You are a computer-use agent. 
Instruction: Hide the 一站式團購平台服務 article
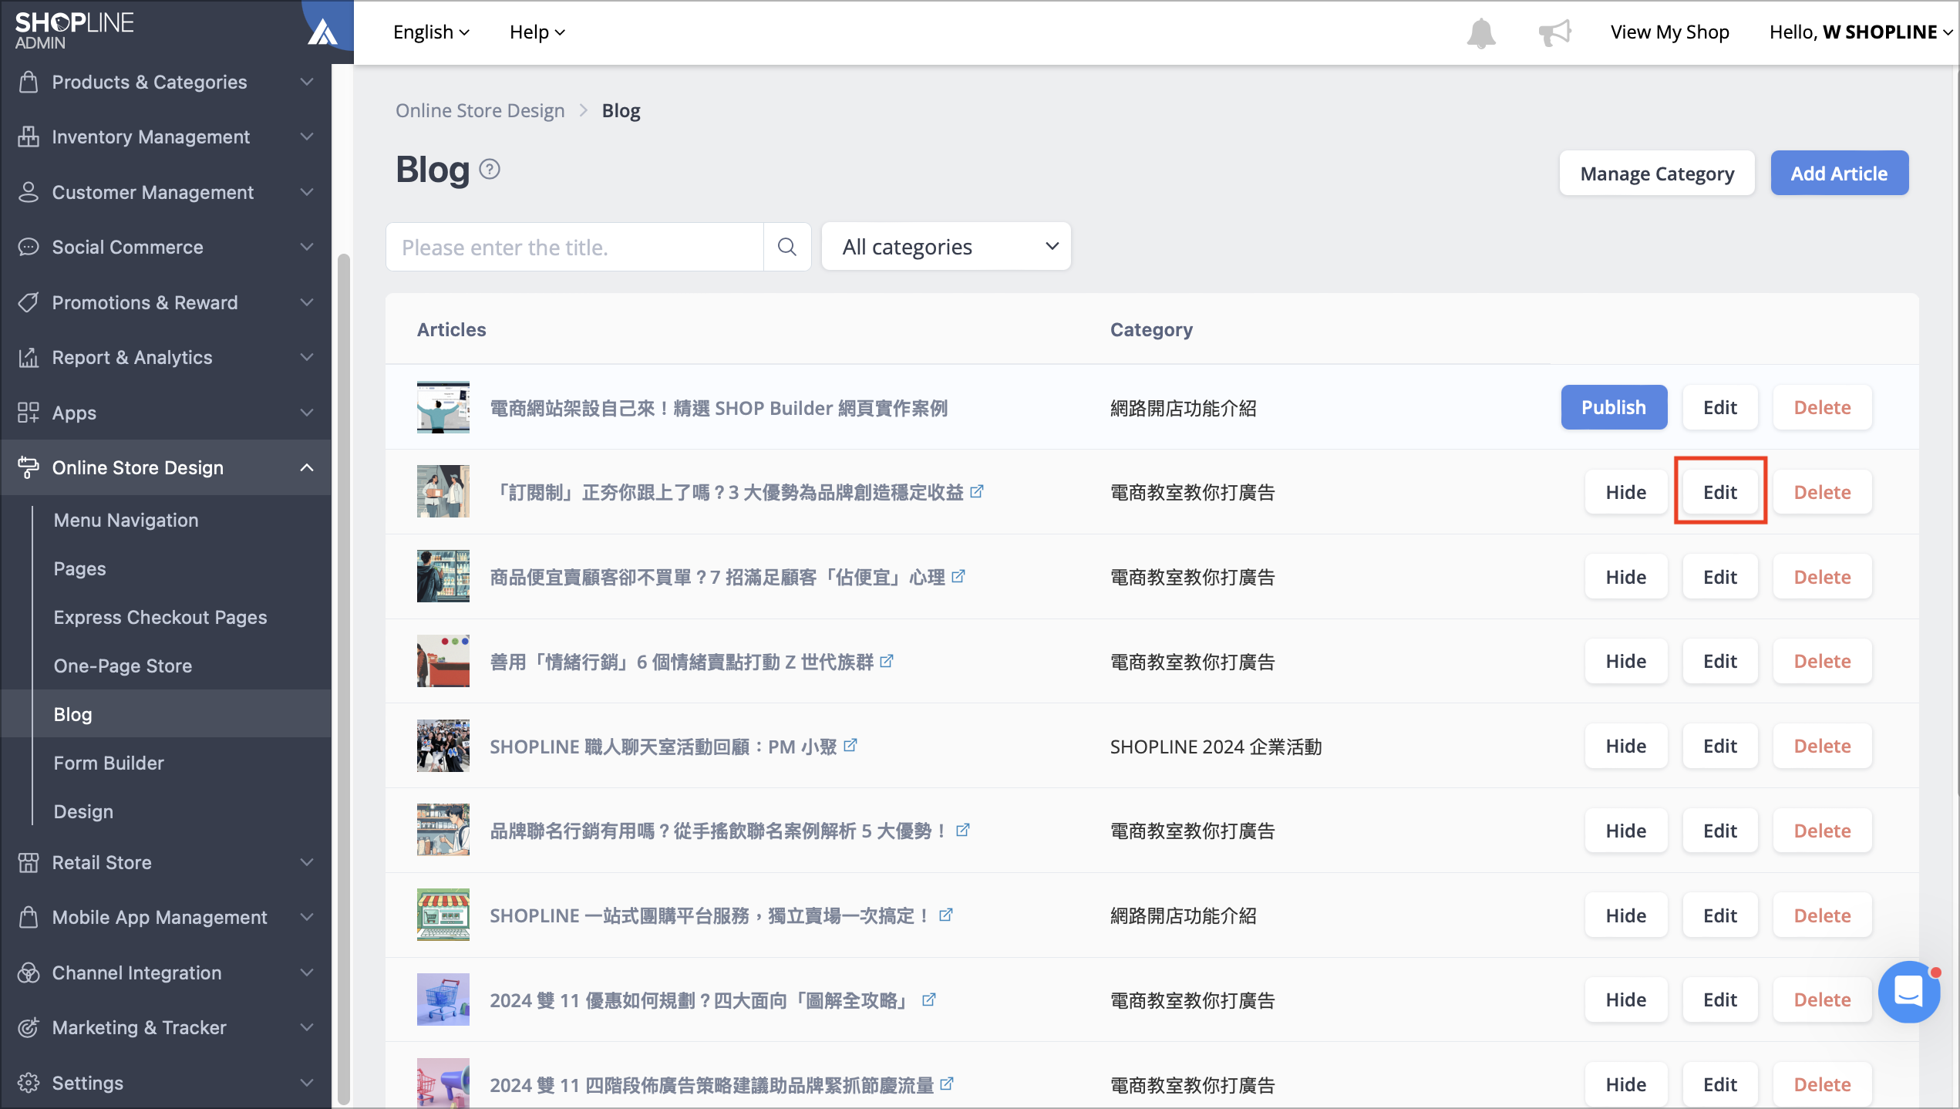tap(1626, 915)
